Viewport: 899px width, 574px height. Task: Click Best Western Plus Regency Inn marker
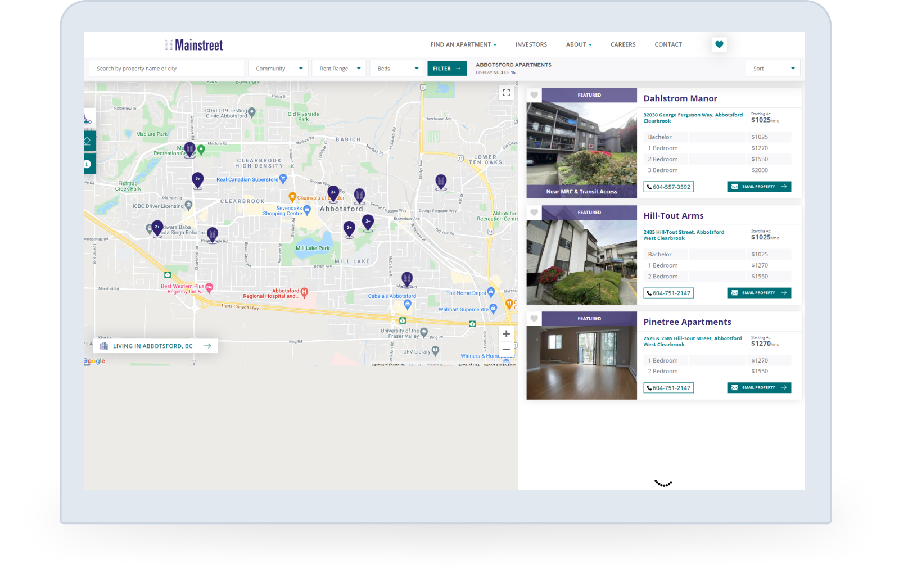click(x=209, y=288)
